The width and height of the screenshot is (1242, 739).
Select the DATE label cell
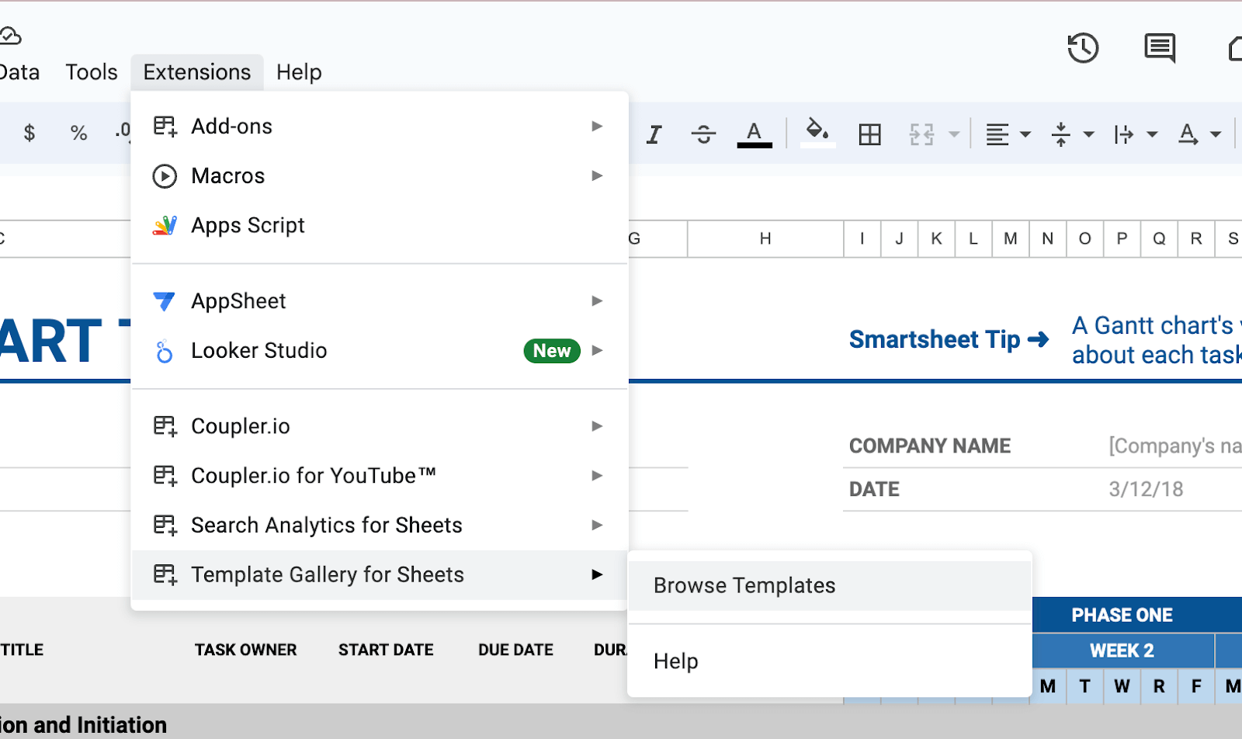tap(874, 489)
